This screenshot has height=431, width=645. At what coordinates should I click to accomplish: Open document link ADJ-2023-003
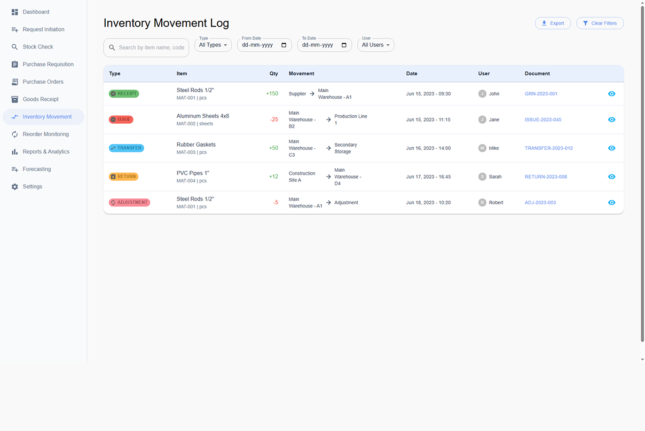click(x=540, y=203)
